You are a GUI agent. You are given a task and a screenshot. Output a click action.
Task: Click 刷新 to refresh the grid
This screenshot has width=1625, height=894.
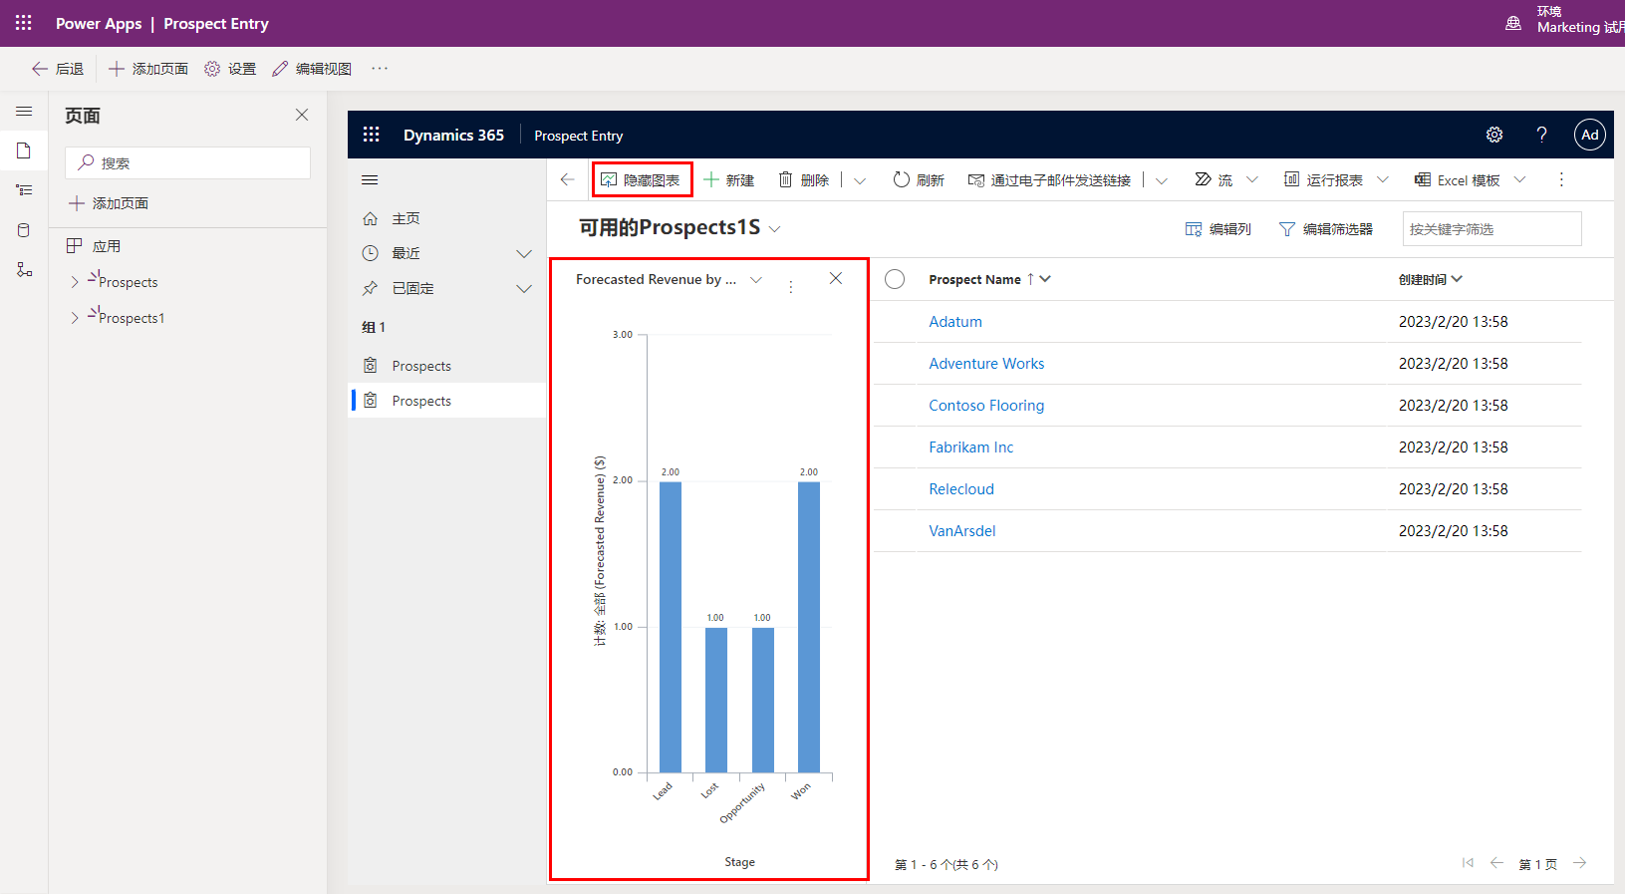coord(919,180)
